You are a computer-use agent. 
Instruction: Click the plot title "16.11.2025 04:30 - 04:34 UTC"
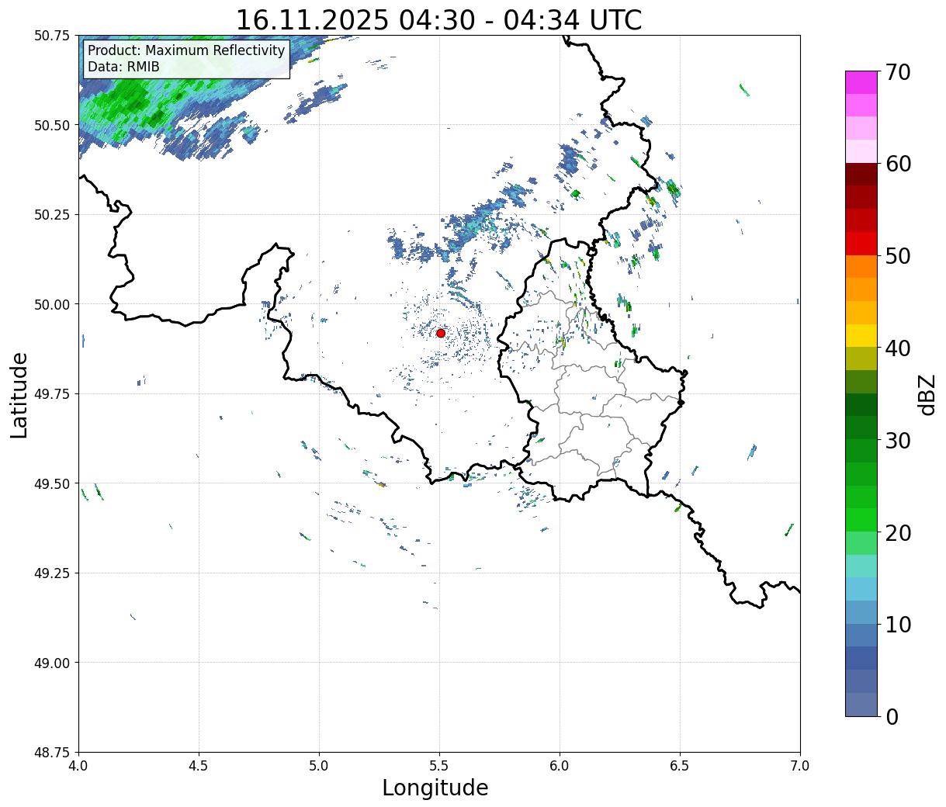click(438, 19)
